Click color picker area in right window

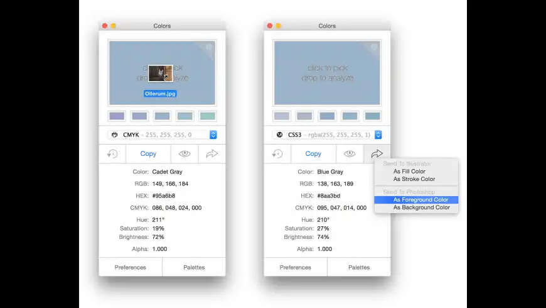(x=328, y=73)
